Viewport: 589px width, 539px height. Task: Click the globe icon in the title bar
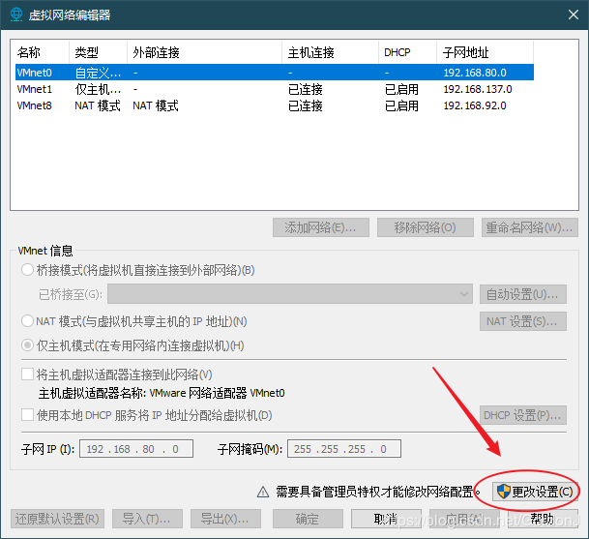16,15
